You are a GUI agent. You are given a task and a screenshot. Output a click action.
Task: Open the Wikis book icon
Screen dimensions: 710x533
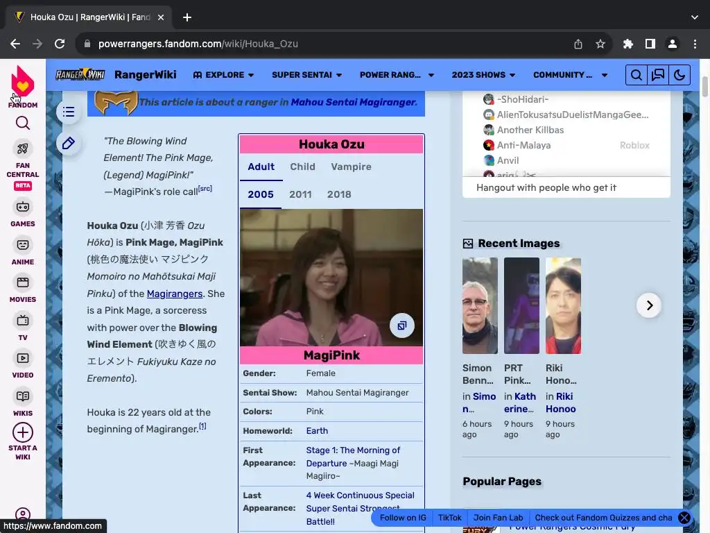[23, 396]
